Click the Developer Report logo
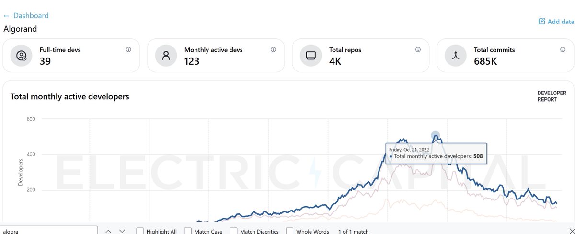575x234 pixels. tap(552, 96)
